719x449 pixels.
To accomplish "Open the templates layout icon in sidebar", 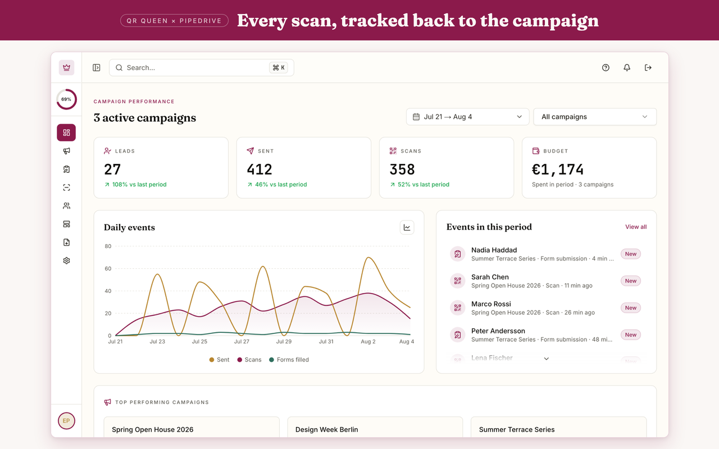I will coord(66,224).
